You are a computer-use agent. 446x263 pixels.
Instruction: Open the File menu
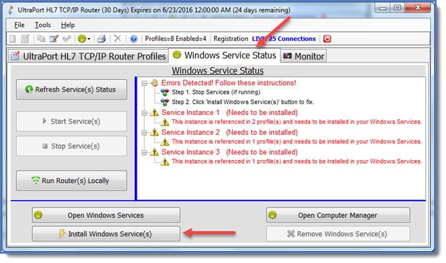pos(19,25)
